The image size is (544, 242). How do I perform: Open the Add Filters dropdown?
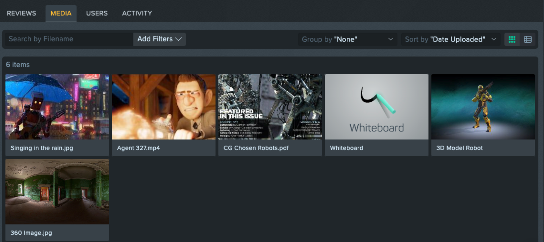coord(160,39)
